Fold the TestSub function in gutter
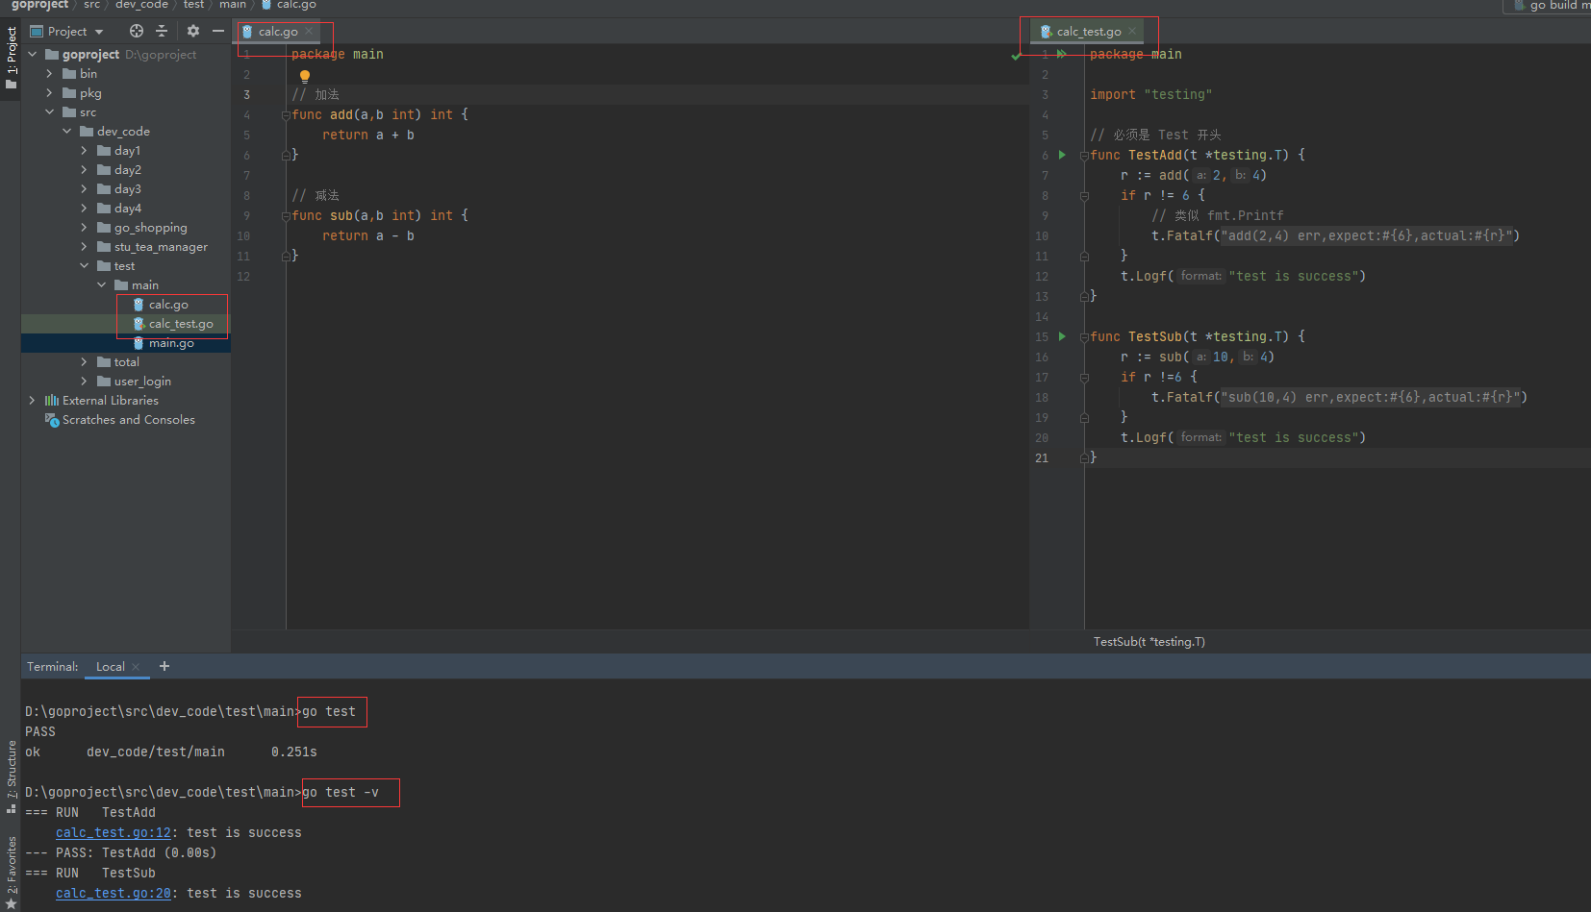The width and height of the screenshot is (1591, 912). click(1084, 336)
